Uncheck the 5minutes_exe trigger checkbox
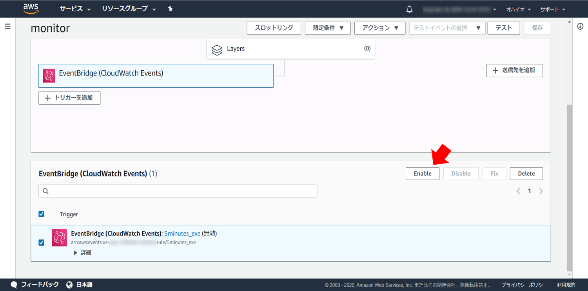Screen dimensions: 588x291 coord(41,242)
